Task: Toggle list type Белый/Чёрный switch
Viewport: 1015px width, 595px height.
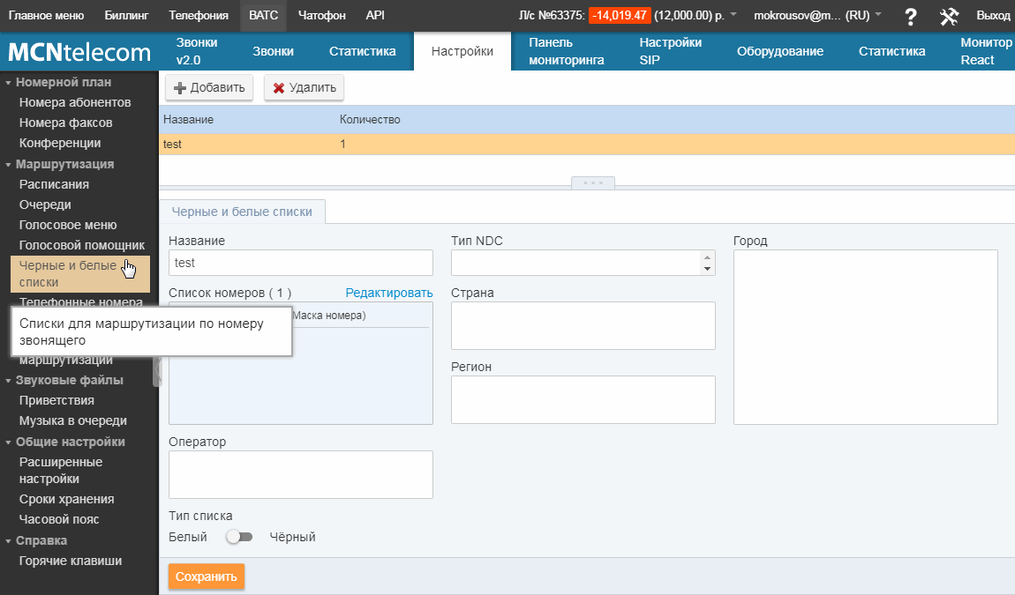Action: pyautogui.click(x=238, y=537)
